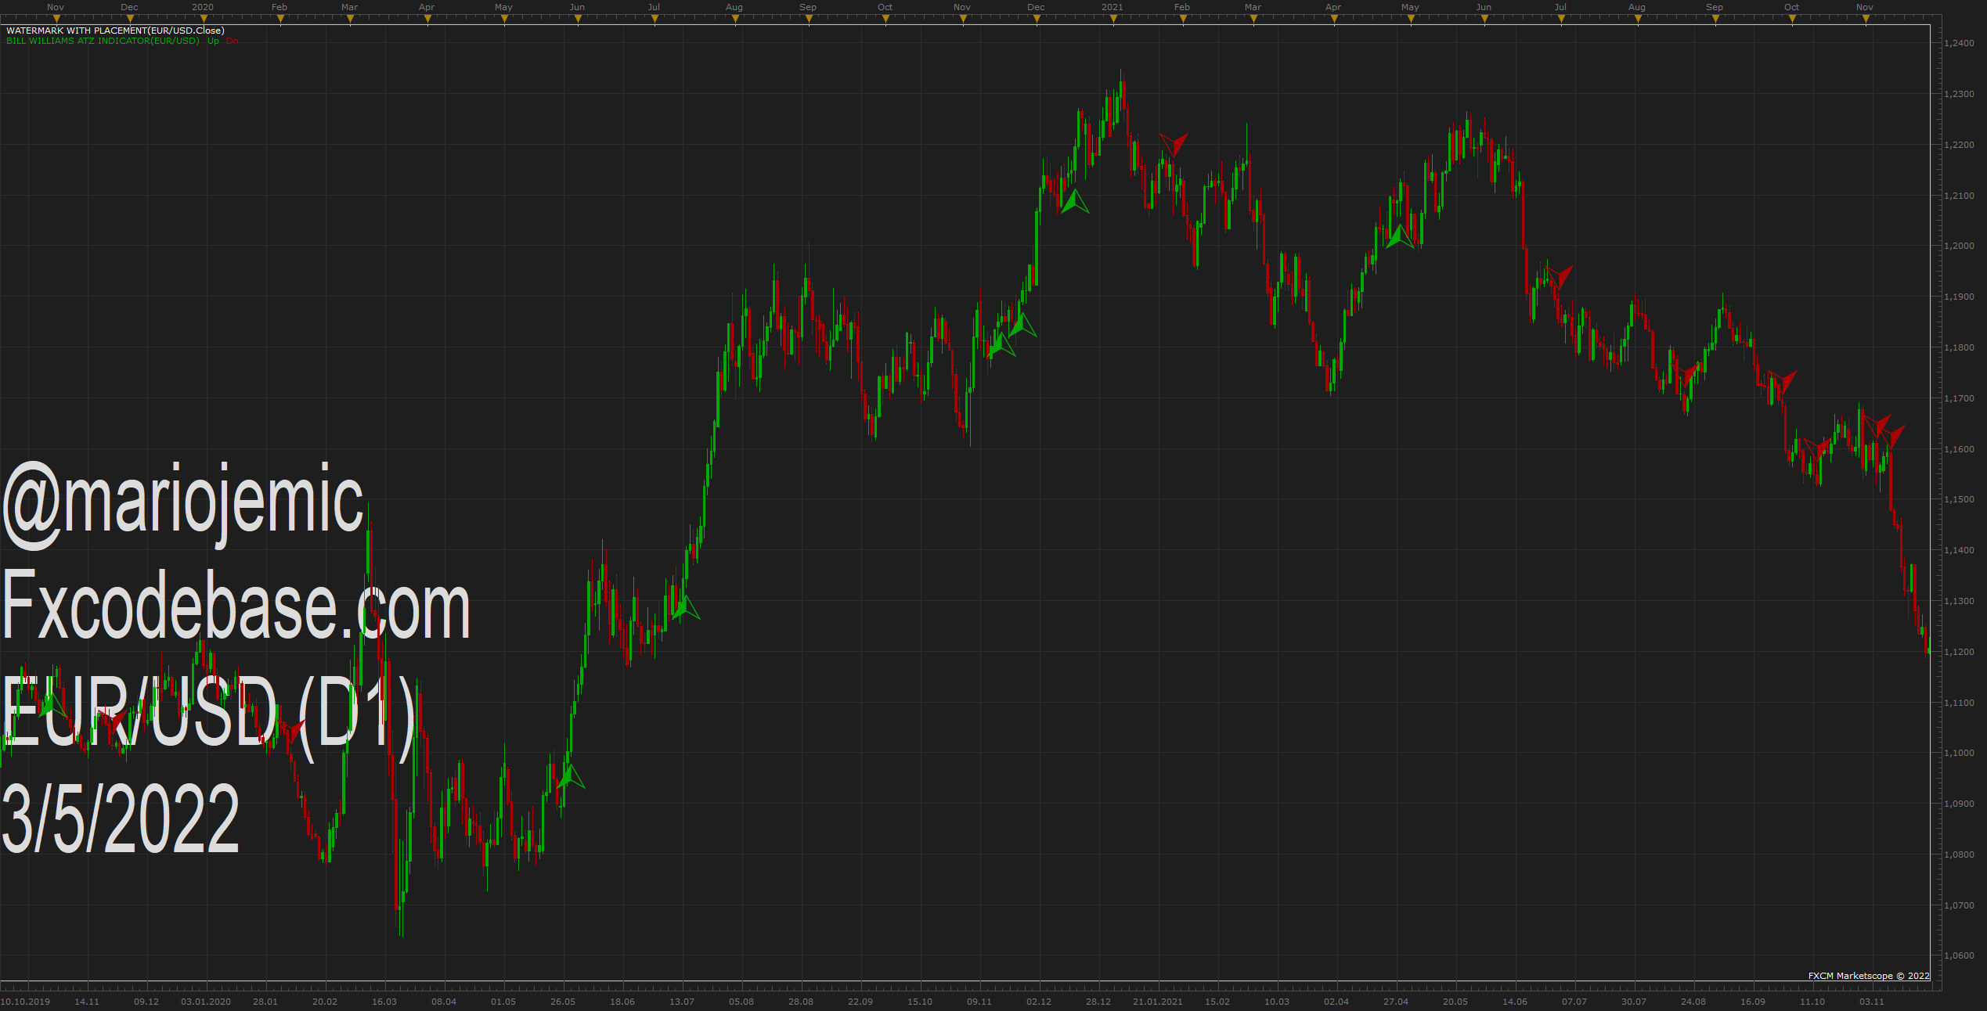Click the 2021 year marker on the top timeline
This screenshot has width=1987, height=1011.
click(x=1113, y=7)
